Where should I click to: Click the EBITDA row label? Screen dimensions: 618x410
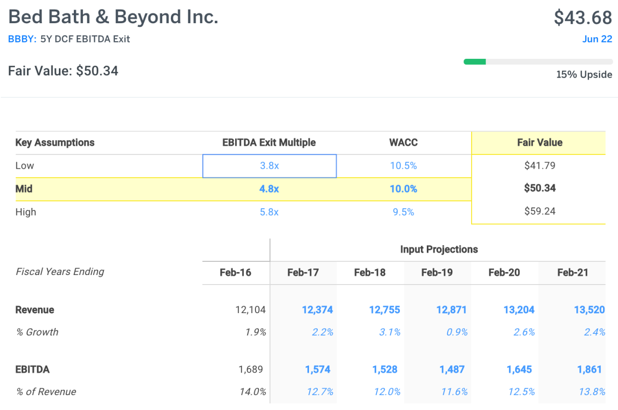[32, 369]
